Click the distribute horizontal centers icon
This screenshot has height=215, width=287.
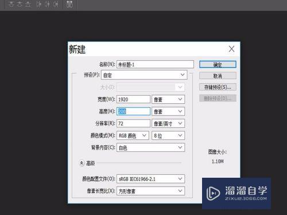47,4
